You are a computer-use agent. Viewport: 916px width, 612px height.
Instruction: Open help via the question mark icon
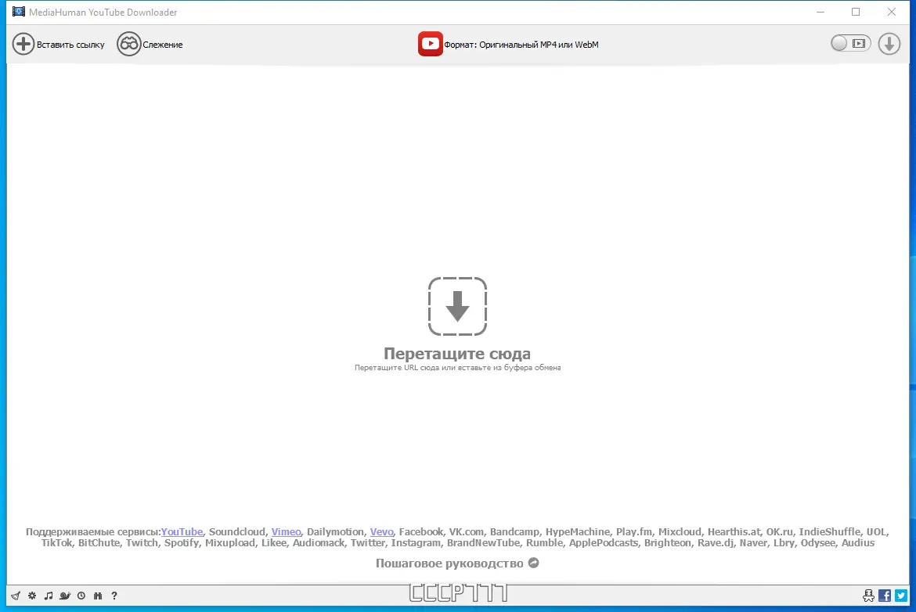click(114, 596)
